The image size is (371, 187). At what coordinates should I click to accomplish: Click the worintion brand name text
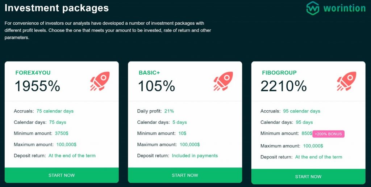[x=345, y=8]
